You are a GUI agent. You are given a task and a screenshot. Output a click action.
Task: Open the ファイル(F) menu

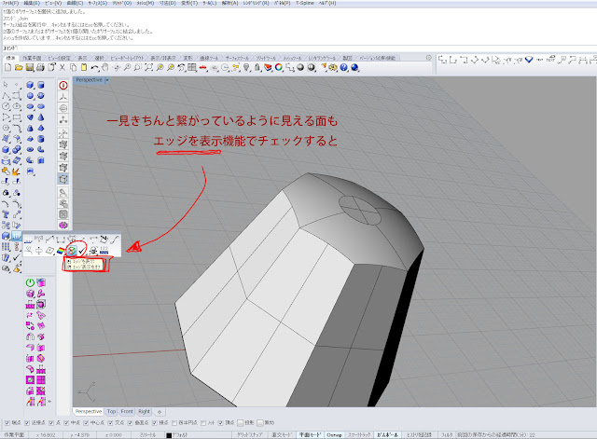click(x=10, y=3)
